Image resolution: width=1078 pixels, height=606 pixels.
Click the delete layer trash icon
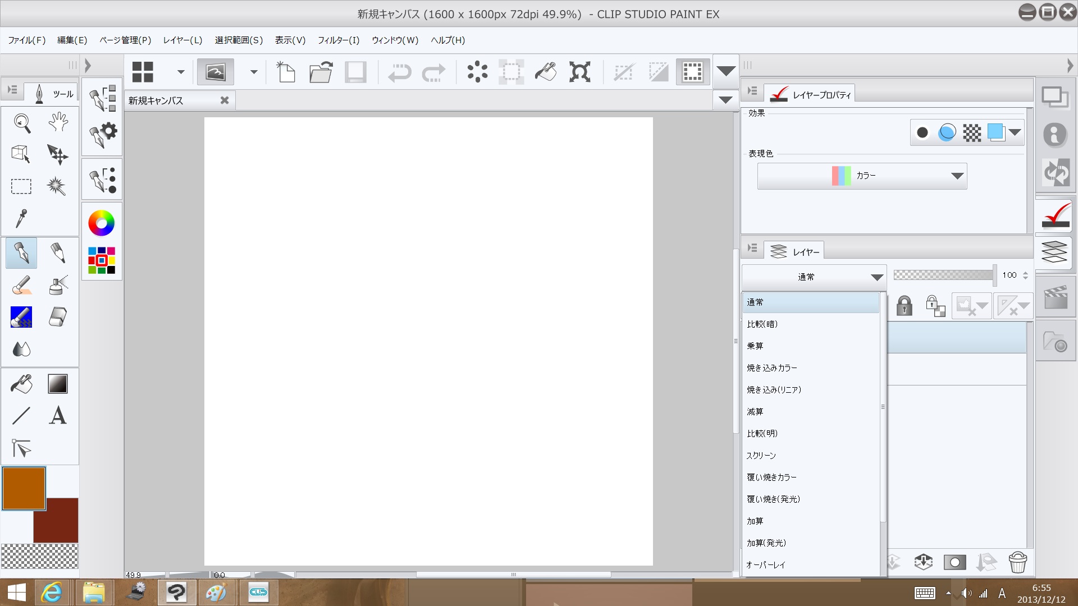(1017, 562)
